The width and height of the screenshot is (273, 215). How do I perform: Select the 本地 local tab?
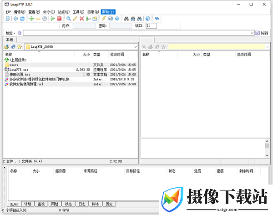click(10, 40)
